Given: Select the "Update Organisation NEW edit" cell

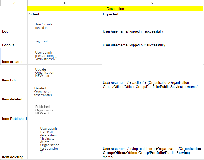Looking at the screenshot, I should point(65,74).
